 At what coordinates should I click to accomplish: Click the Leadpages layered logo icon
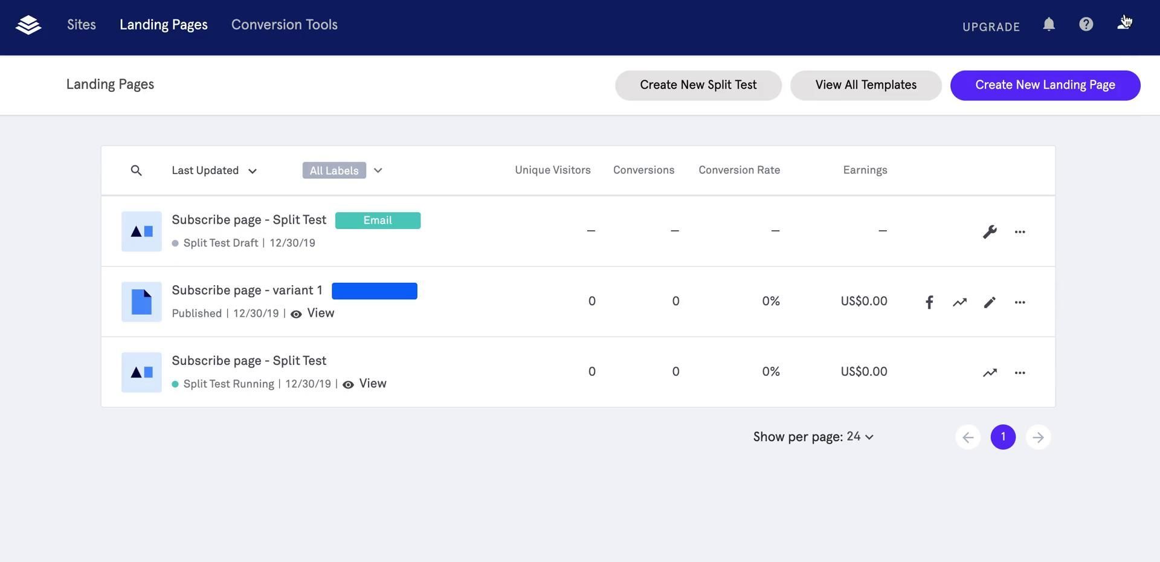28,25
